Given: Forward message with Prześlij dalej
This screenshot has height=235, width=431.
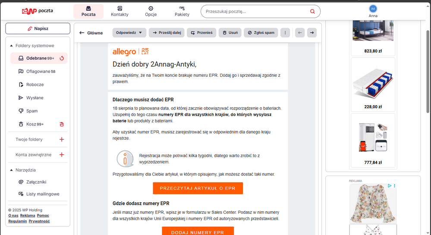Looking at the screenshot, I should [x=167, y=33].
